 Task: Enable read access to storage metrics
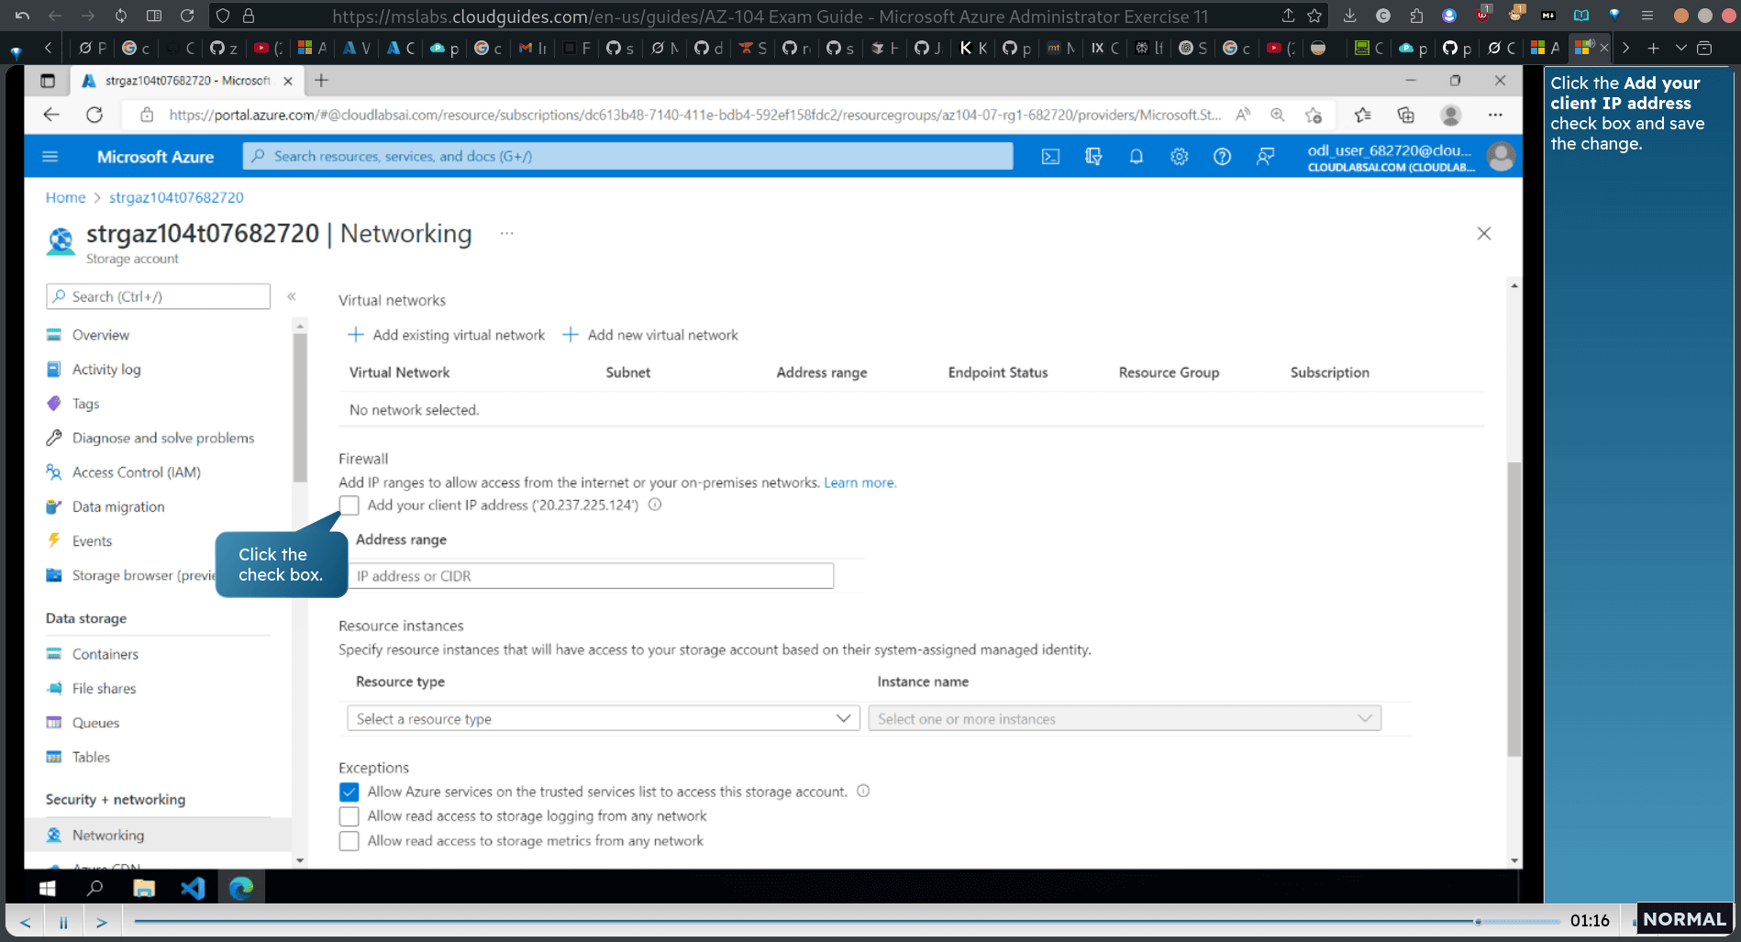pyautogui.click(x=349, y=841)
